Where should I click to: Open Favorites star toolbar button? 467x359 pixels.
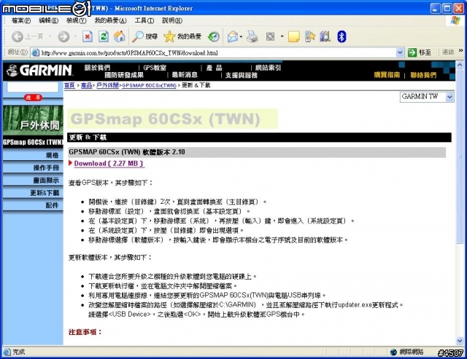pos(182,36)
